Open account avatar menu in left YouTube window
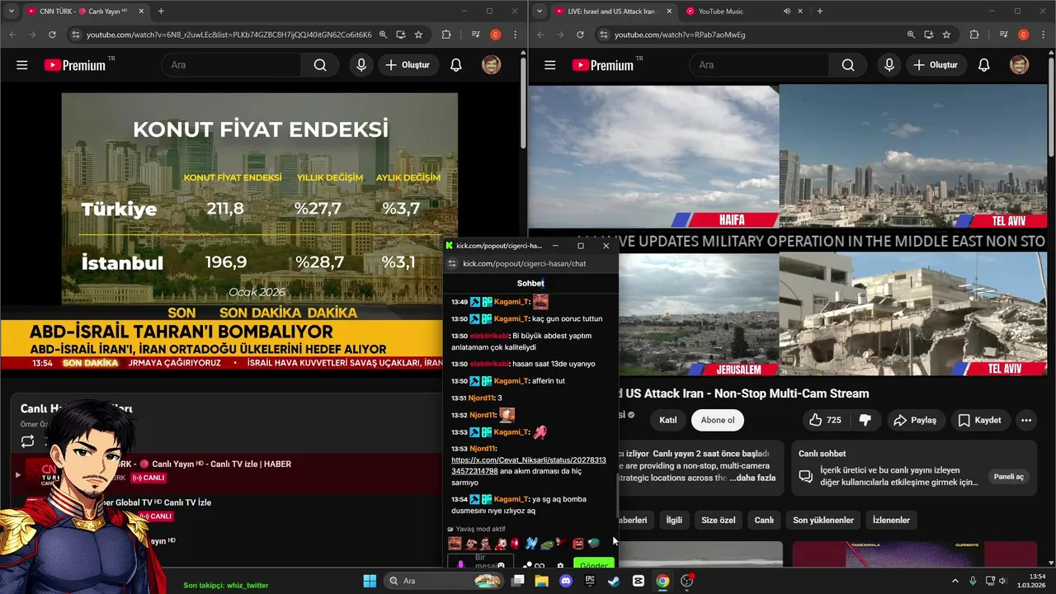The width and height of the screenshot is (1056, 594). click(492, 65)
